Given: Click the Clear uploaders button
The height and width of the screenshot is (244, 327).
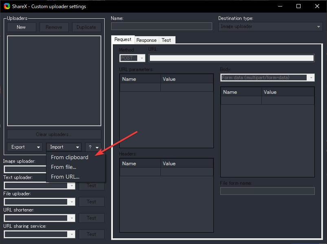Looking at the screenshot, I should [54, 134].
